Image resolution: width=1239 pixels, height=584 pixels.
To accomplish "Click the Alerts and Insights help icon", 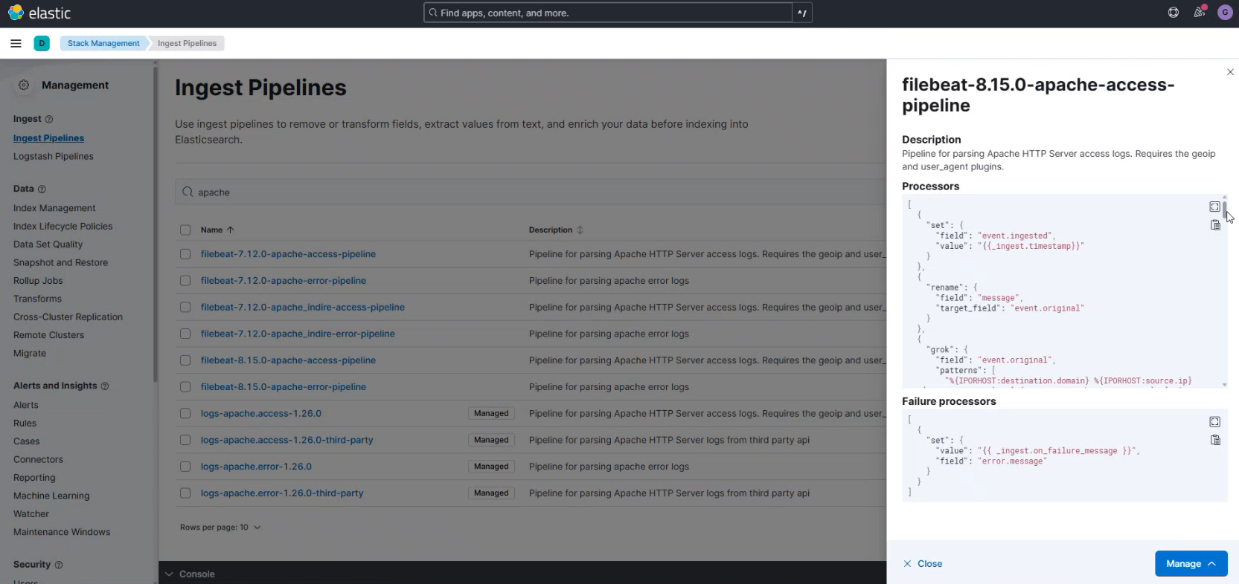I will (x=105, y=386).
